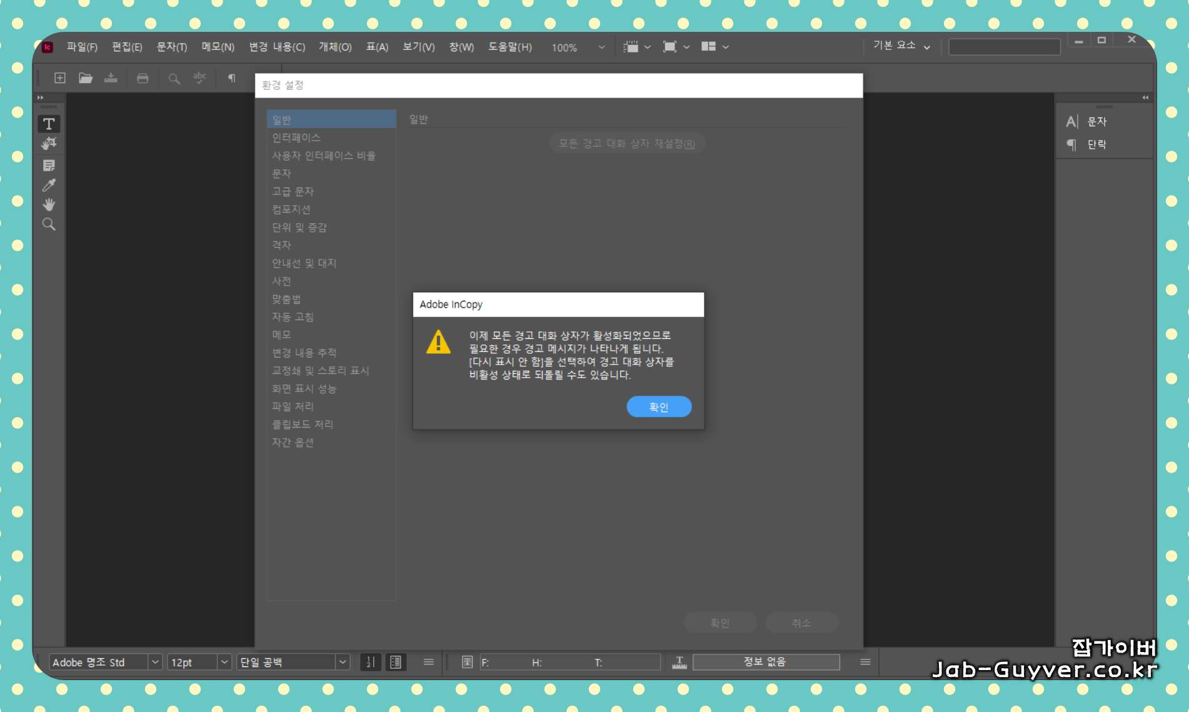Image resolution: width=1189 pixels, height=712 pixels.
Task: Select 일반 category in preferences list
Action: click(331, 119)
